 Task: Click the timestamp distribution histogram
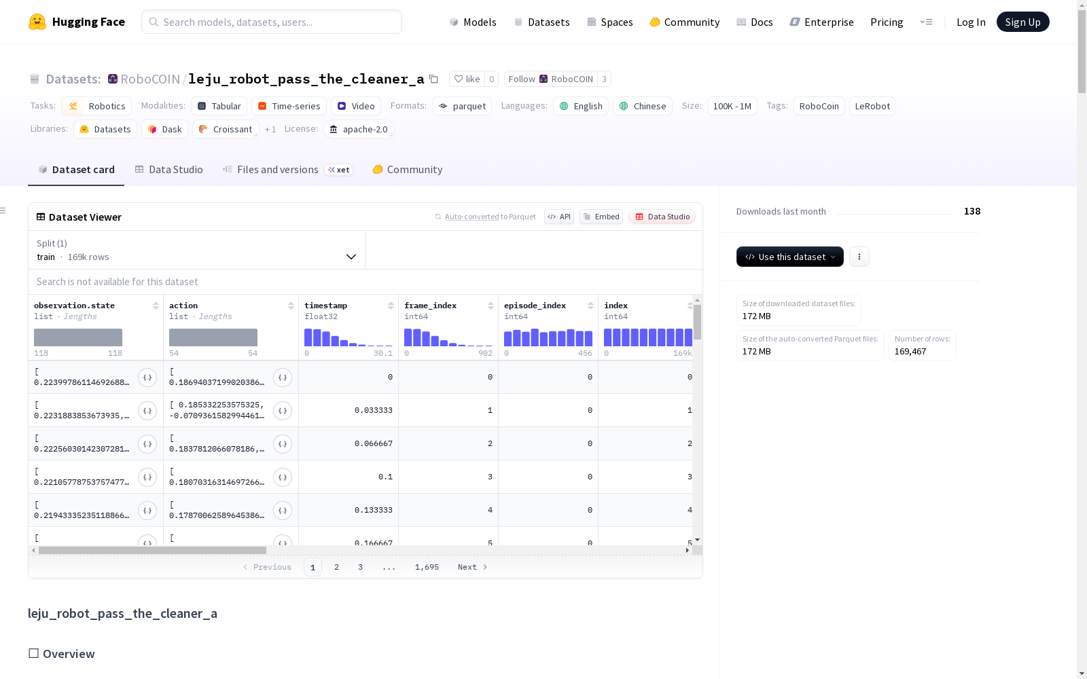click(x=349, y=337)
